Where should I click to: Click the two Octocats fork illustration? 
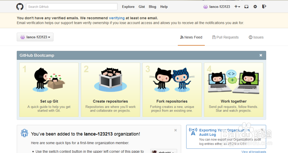pos(172,80)
